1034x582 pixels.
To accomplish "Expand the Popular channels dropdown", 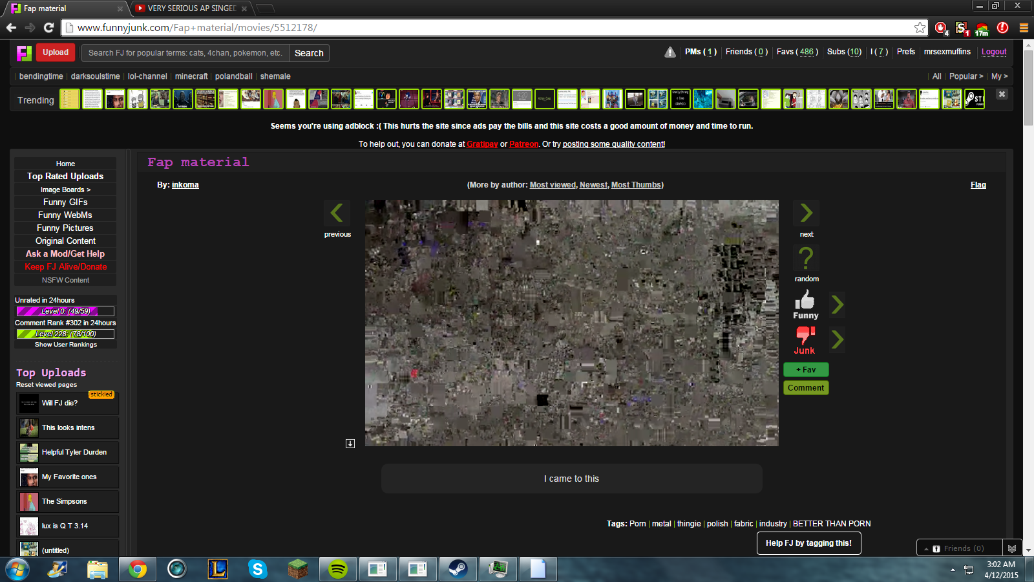I will (965, 76).
